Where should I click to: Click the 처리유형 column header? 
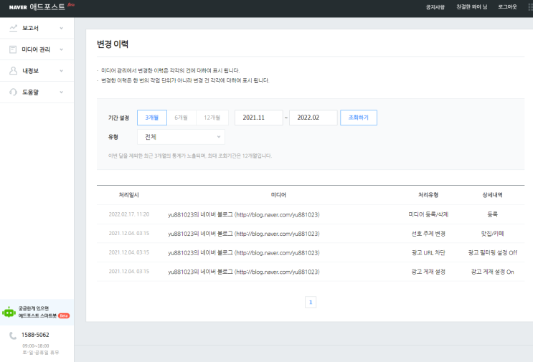(x=428, y=195)
